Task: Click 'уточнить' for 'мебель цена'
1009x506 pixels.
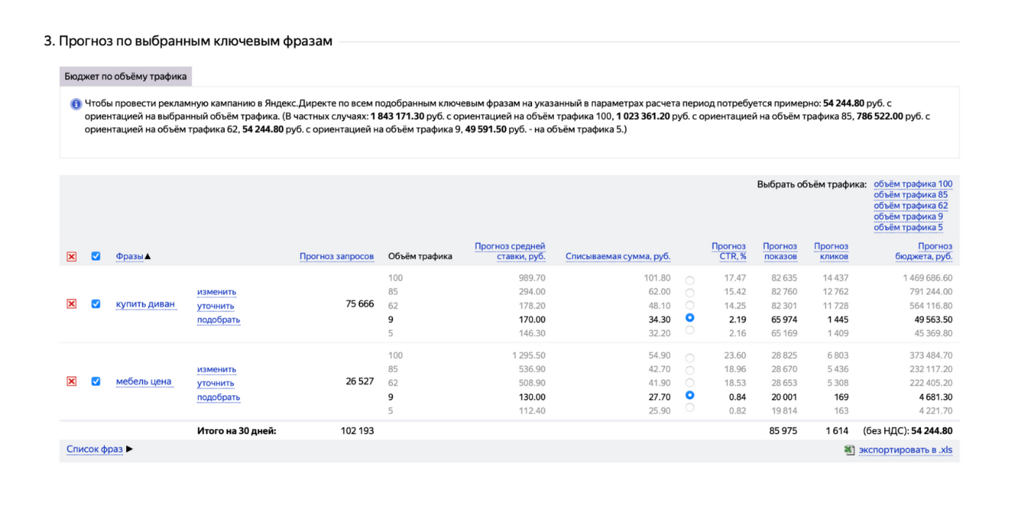Action: [x=215, y=384]
